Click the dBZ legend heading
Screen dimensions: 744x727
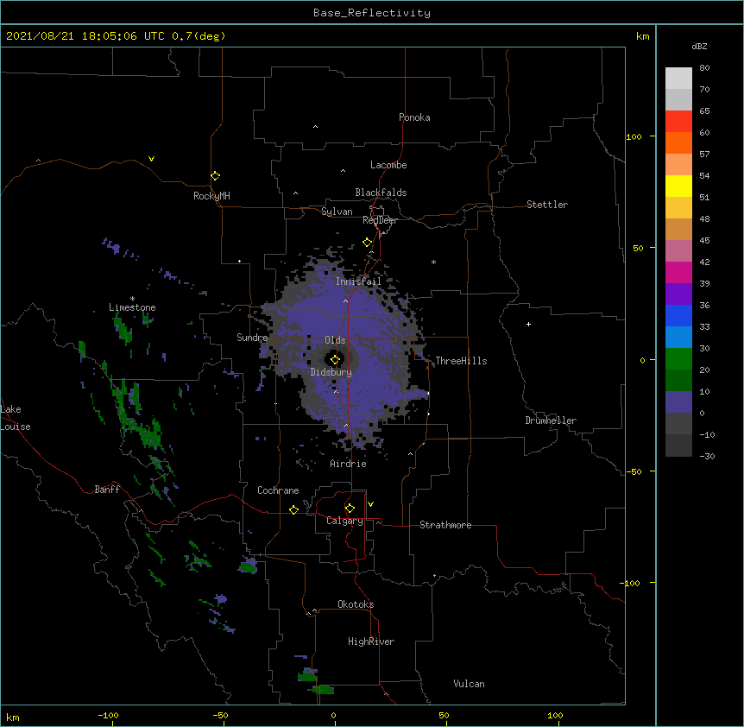point(699,47)
